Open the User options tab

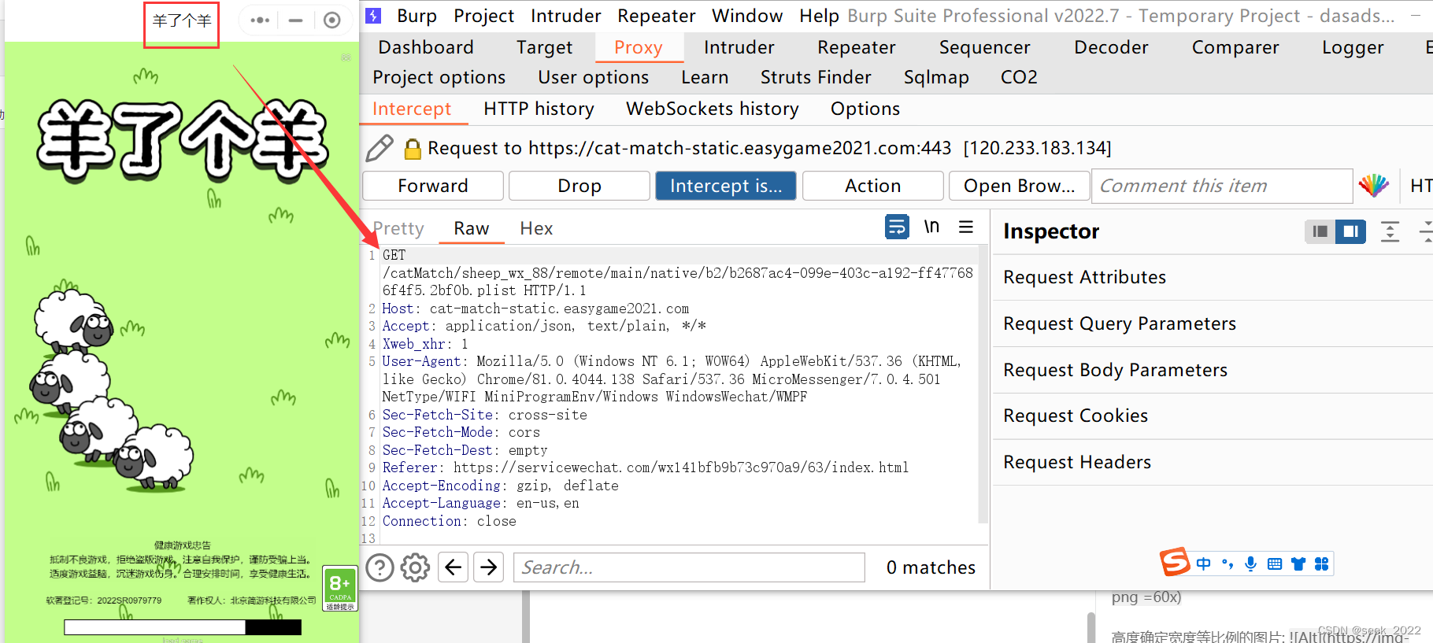pyautogui.click(x=593, y=77)
